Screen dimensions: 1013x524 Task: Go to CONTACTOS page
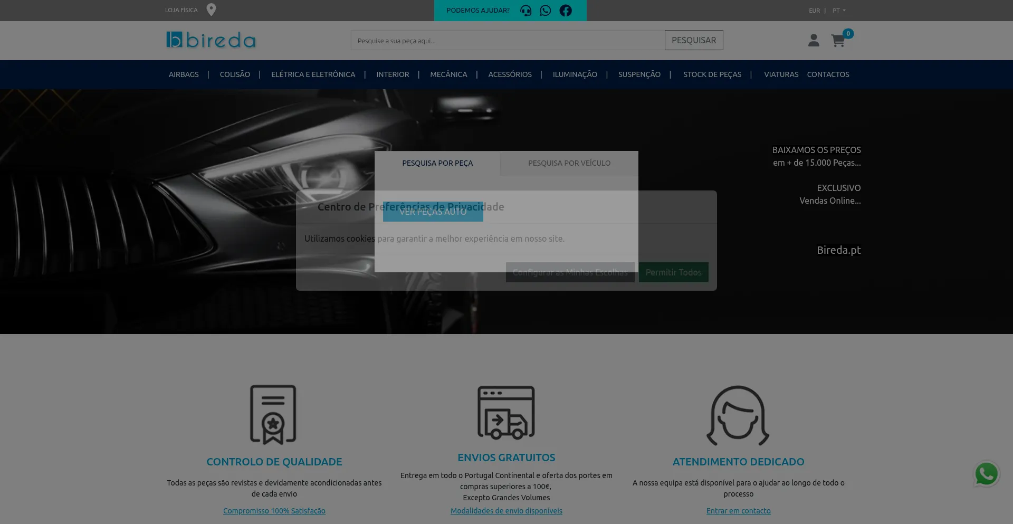click(x=828, y=74)
